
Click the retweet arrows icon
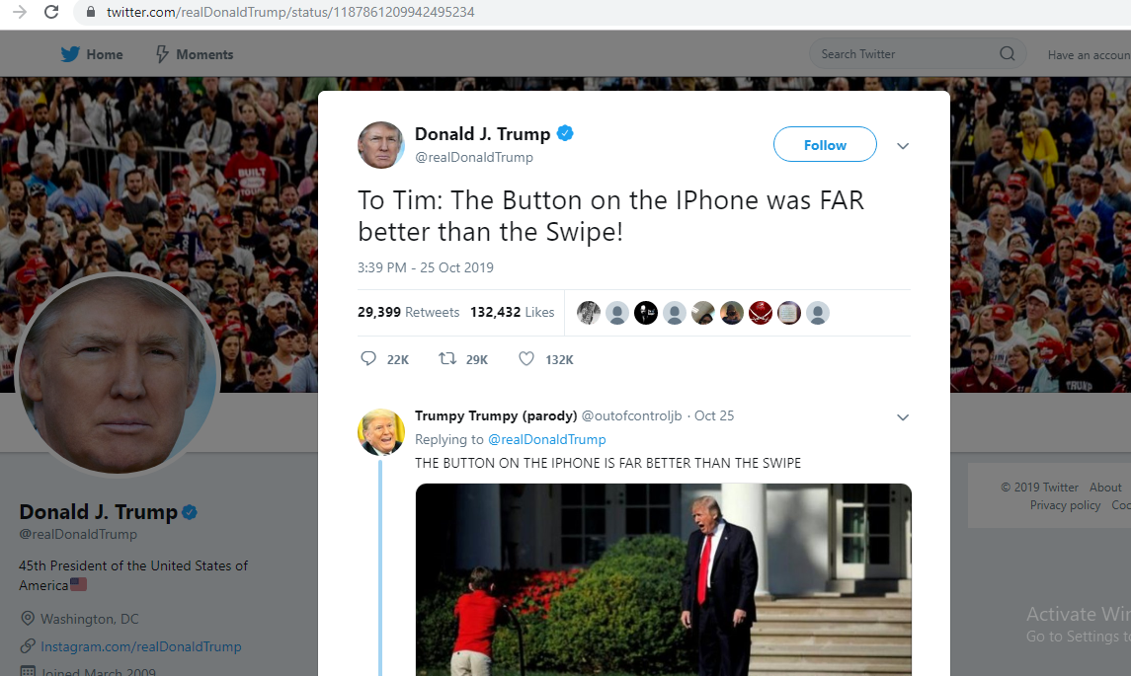pyautogui.click(x=447, y=358)
